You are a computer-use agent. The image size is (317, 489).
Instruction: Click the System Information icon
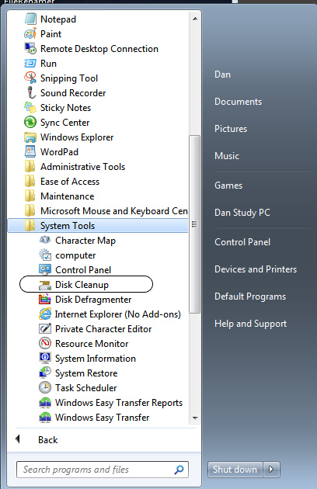point(45,359)
